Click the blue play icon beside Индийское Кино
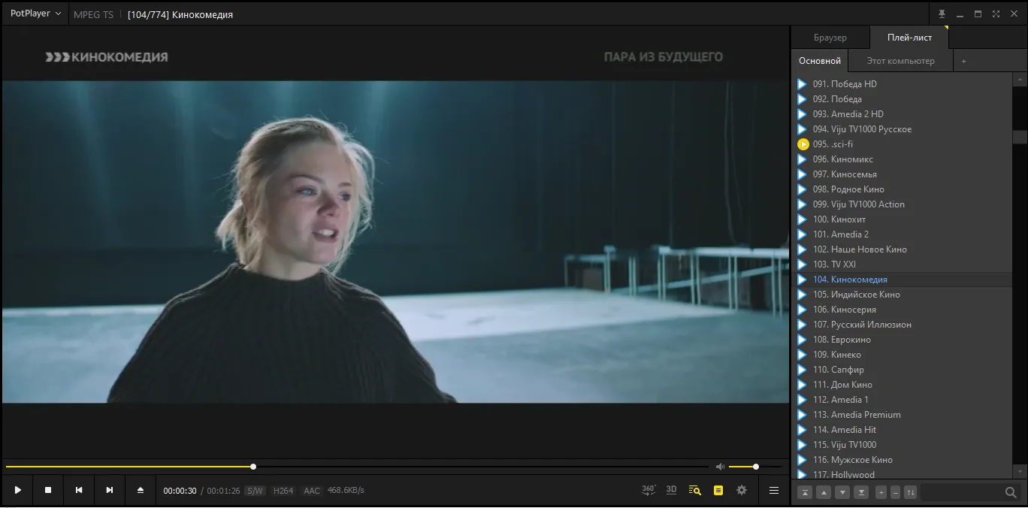 point(803,295)
